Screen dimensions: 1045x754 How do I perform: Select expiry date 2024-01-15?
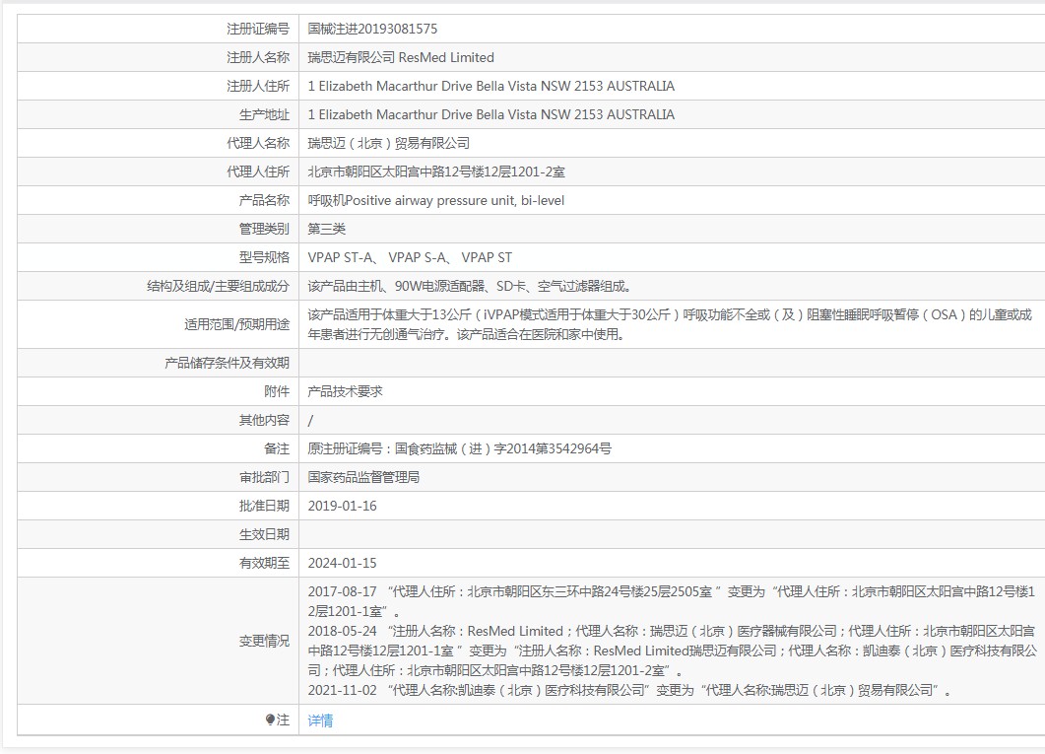[x=342, y=564]
